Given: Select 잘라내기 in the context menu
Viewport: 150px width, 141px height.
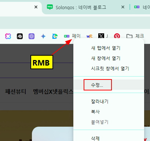Looking at the screenshot, I should point(109,101).
